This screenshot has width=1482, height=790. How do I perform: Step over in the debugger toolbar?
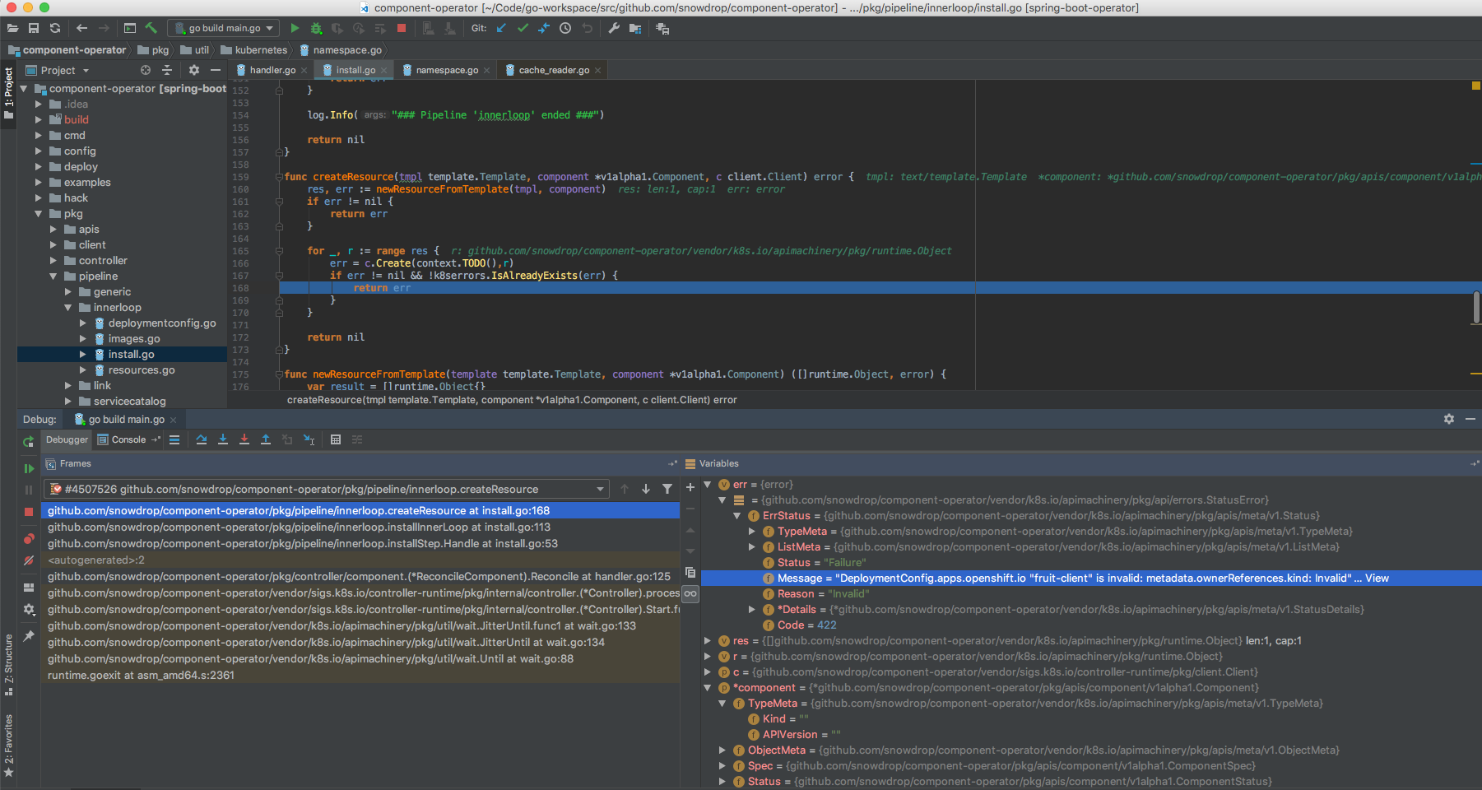[x=202, y=439]
